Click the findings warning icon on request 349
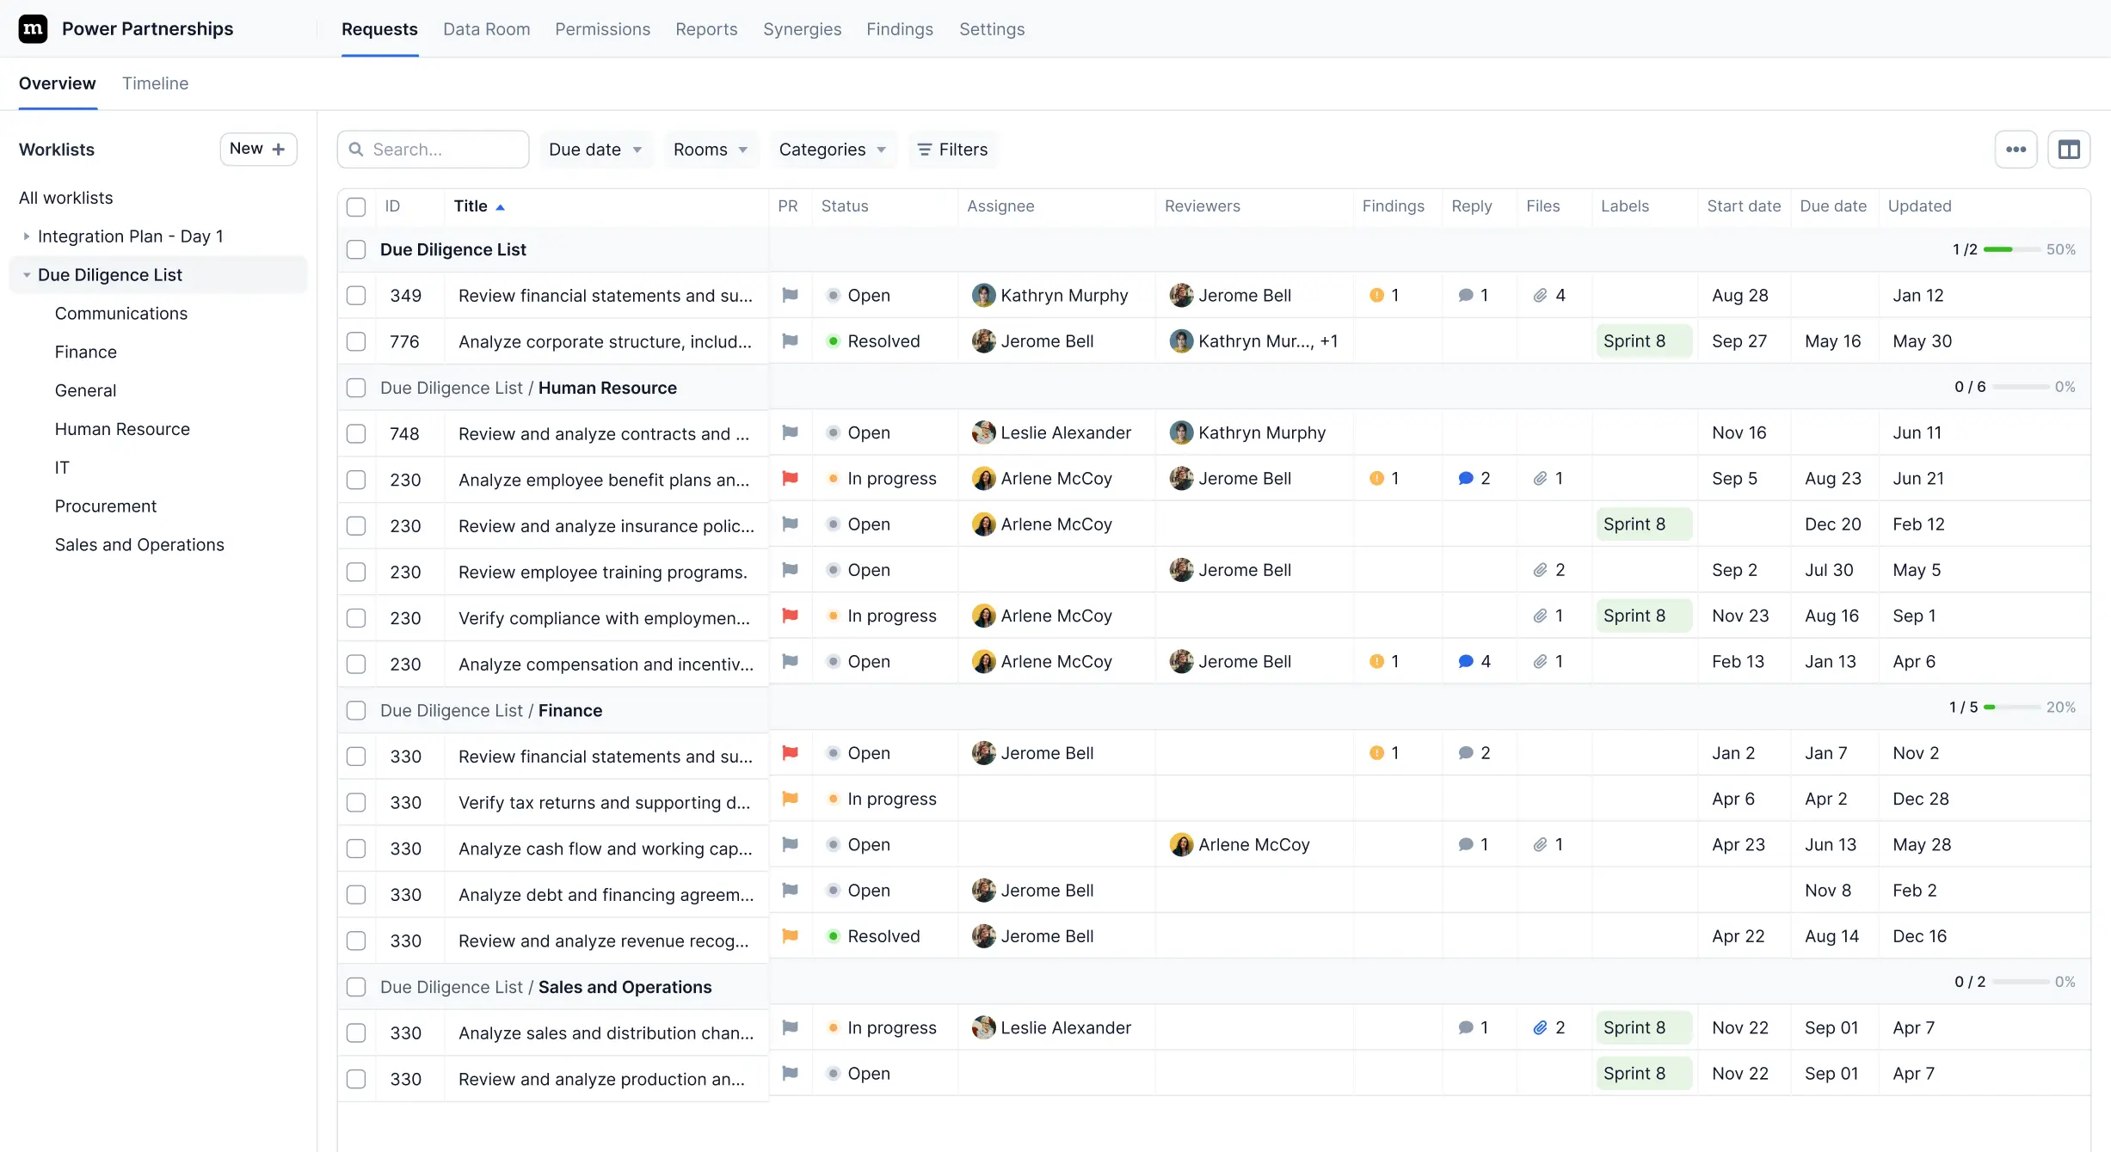This screenshot has height=1152, width=2111. pos(1376,296)
